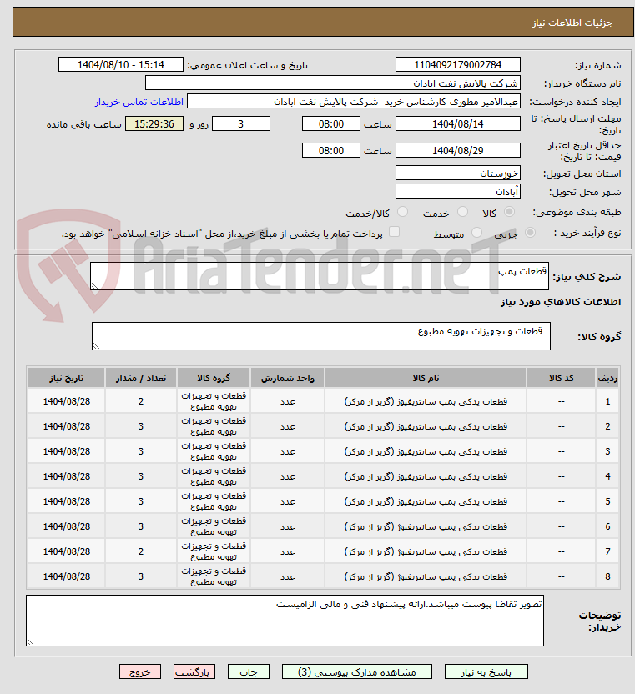Click the کد کالا cell in row 1

(x=561, y=401)
